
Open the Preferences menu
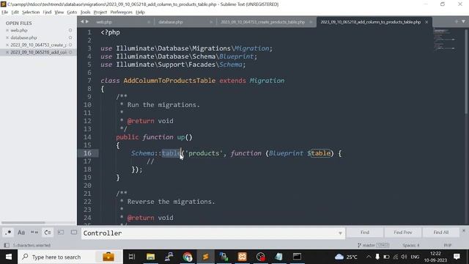click(x=121, y=12)
